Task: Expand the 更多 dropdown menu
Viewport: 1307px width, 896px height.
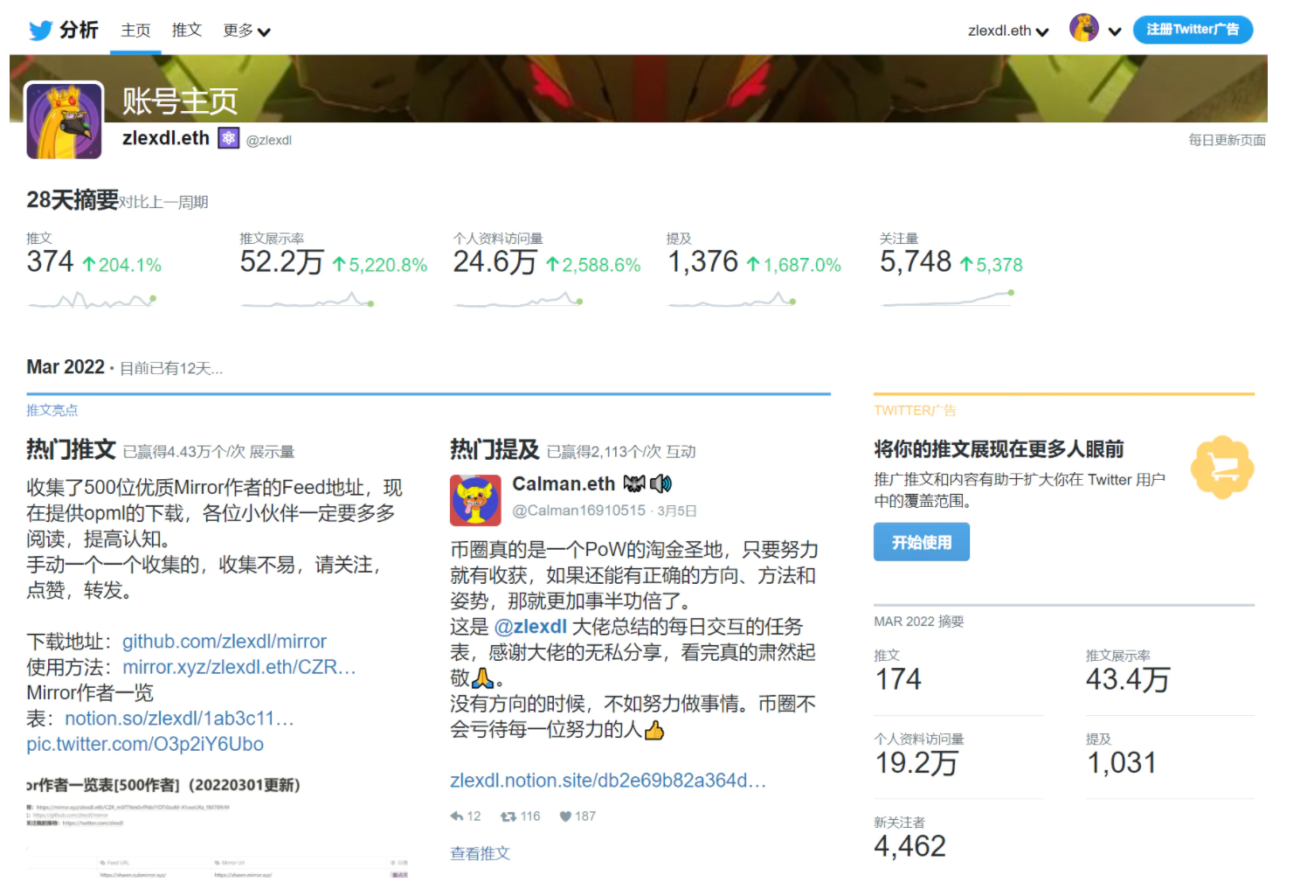Action: click(x=246, y=31)
